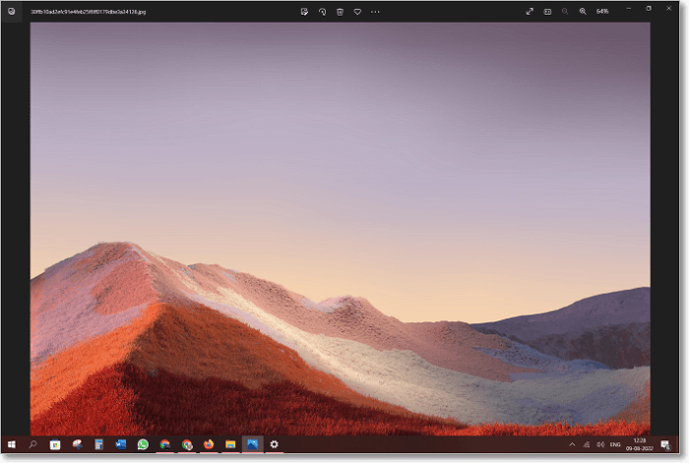Show hidden tray icons chevron
Viewport: 689px width, 463px height.
(572, 444)
